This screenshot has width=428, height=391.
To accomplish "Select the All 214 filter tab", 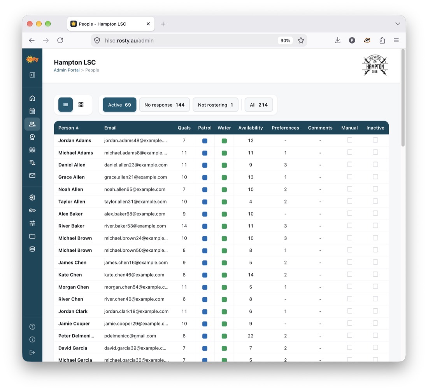I will pos(258,105).
